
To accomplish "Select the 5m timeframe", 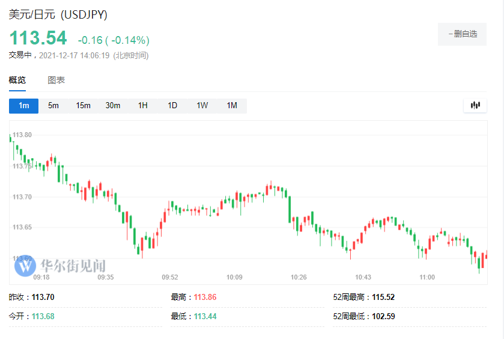I will tap(53, 106).
